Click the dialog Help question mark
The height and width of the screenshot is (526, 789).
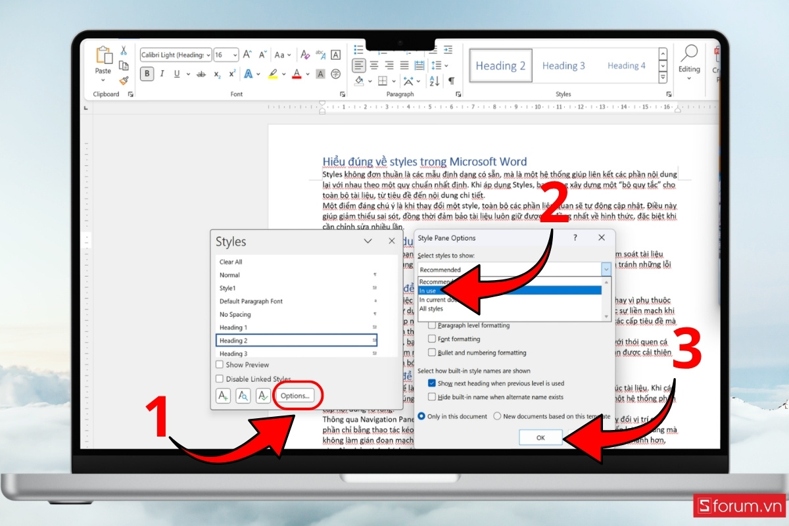[575, 238]
